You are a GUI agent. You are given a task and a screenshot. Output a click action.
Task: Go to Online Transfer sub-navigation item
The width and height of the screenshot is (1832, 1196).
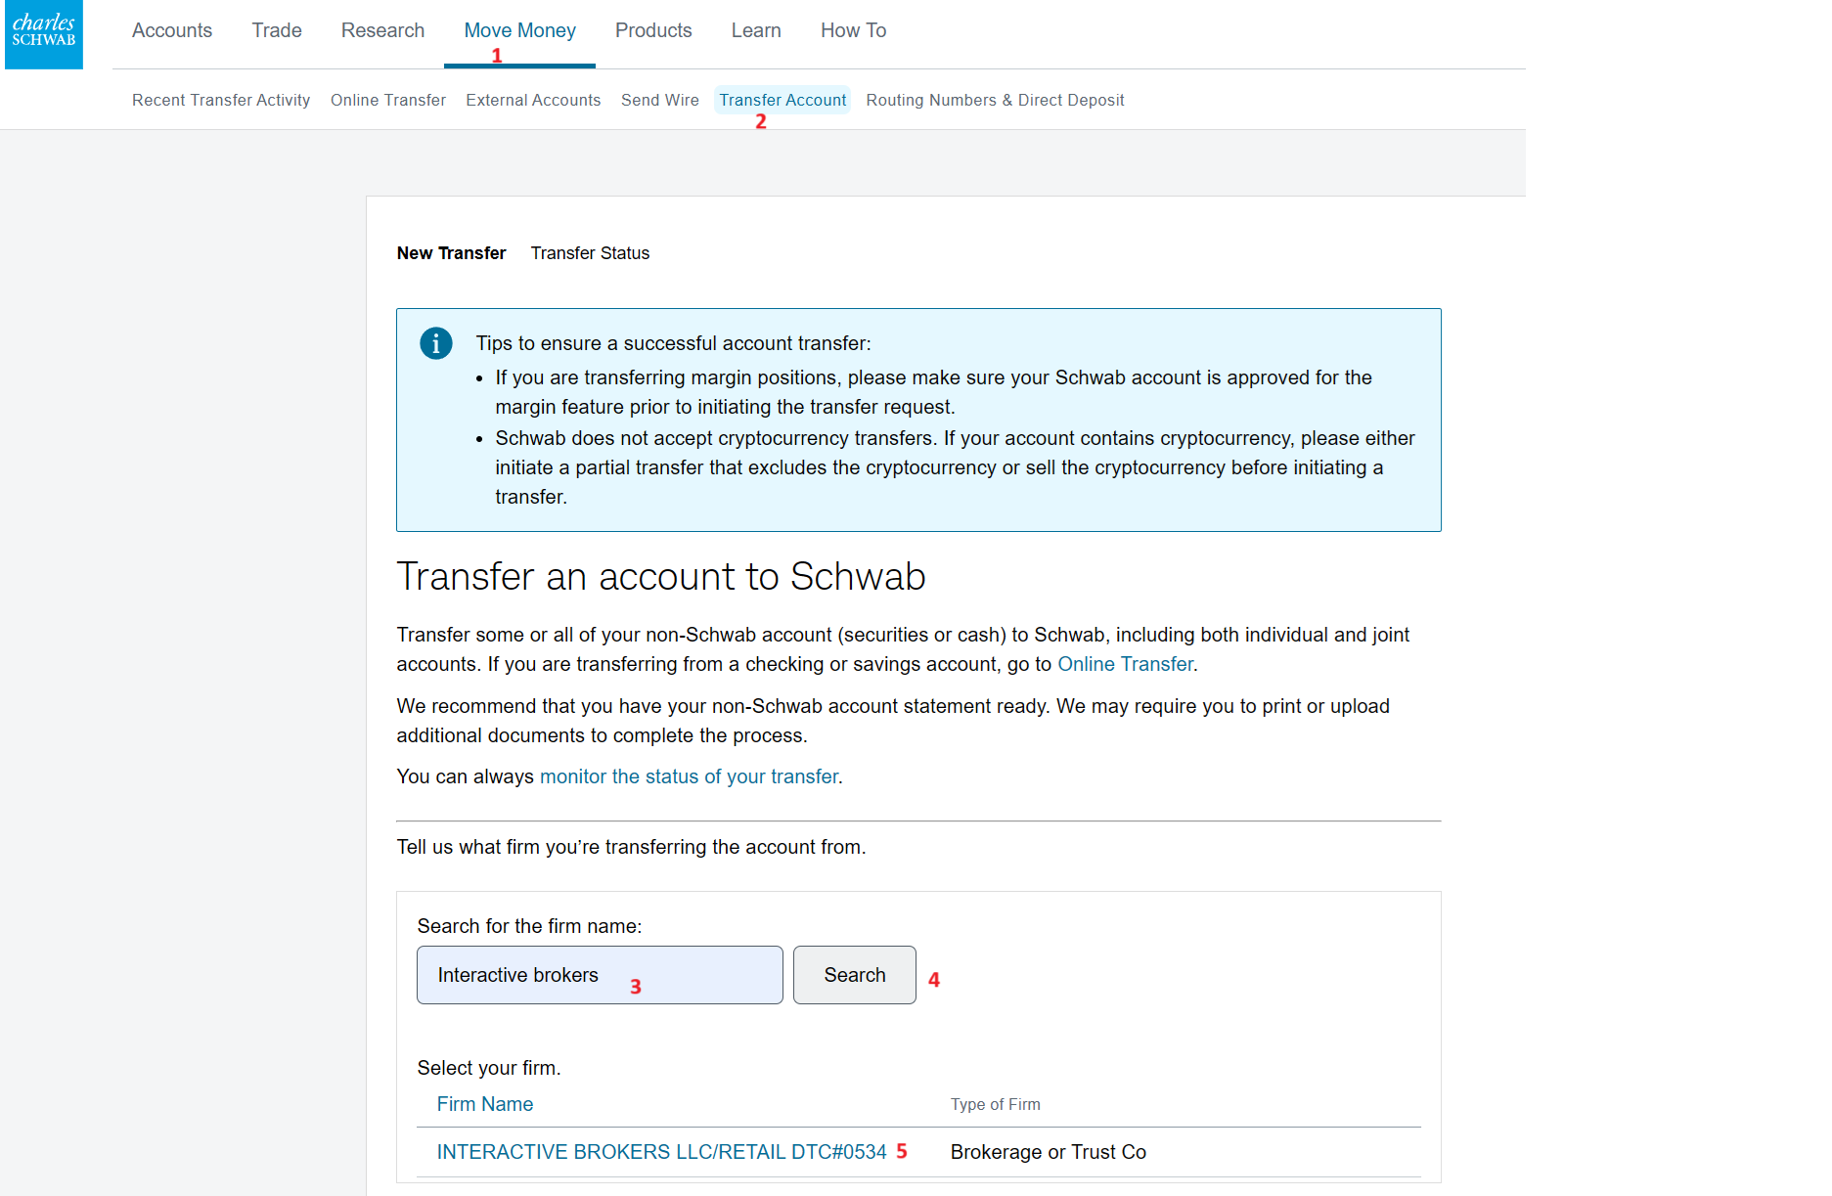point(388,100)
